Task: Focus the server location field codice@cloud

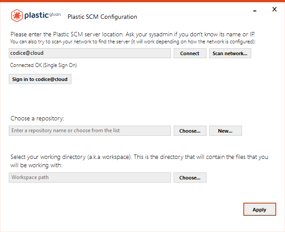Action: tap(89, 53)
